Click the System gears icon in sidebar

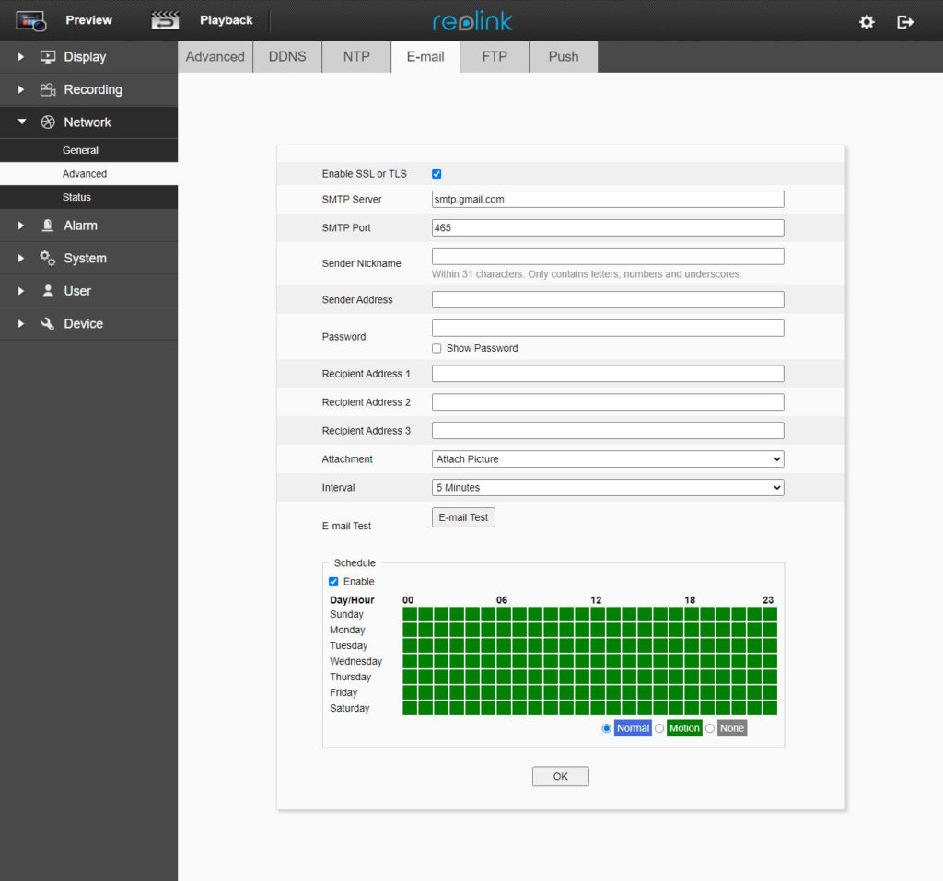48,259
